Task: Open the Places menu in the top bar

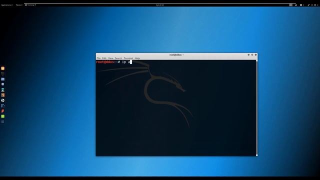Action: [19, 5]
